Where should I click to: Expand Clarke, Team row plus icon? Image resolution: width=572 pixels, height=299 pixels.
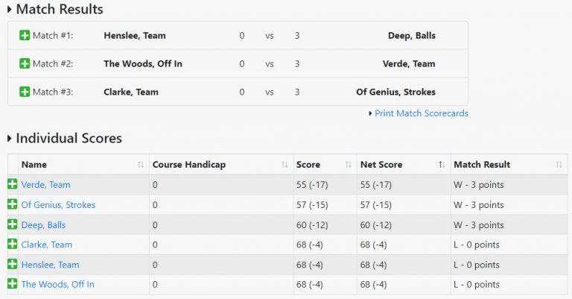[x=13, y=245]
